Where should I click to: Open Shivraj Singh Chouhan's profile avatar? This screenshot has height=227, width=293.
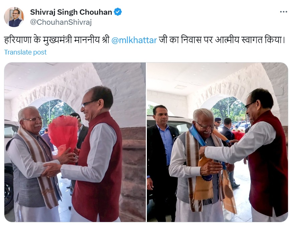click(14, 17)
